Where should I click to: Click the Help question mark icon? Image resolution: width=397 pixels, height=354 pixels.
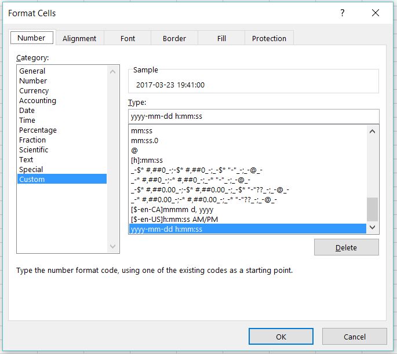pos(343,13)
